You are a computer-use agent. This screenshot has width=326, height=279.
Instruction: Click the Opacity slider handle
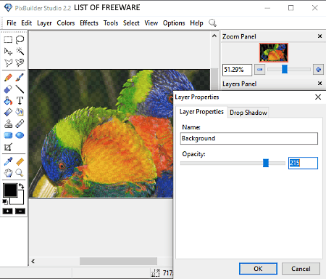pos(266,163)
